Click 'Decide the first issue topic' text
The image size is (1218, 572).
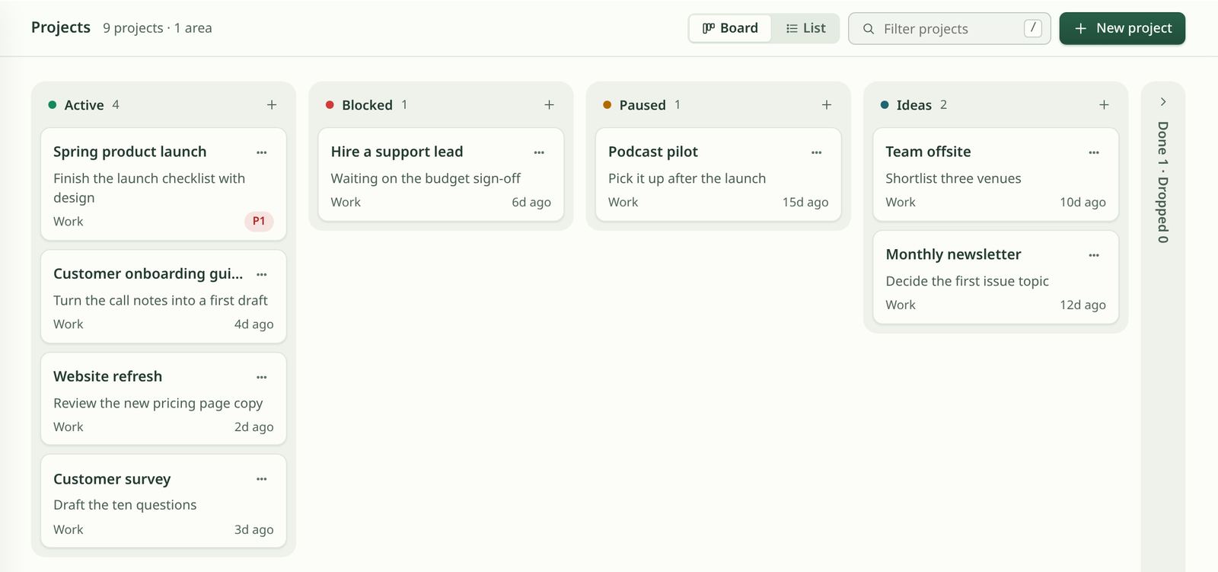coord(967,281)
